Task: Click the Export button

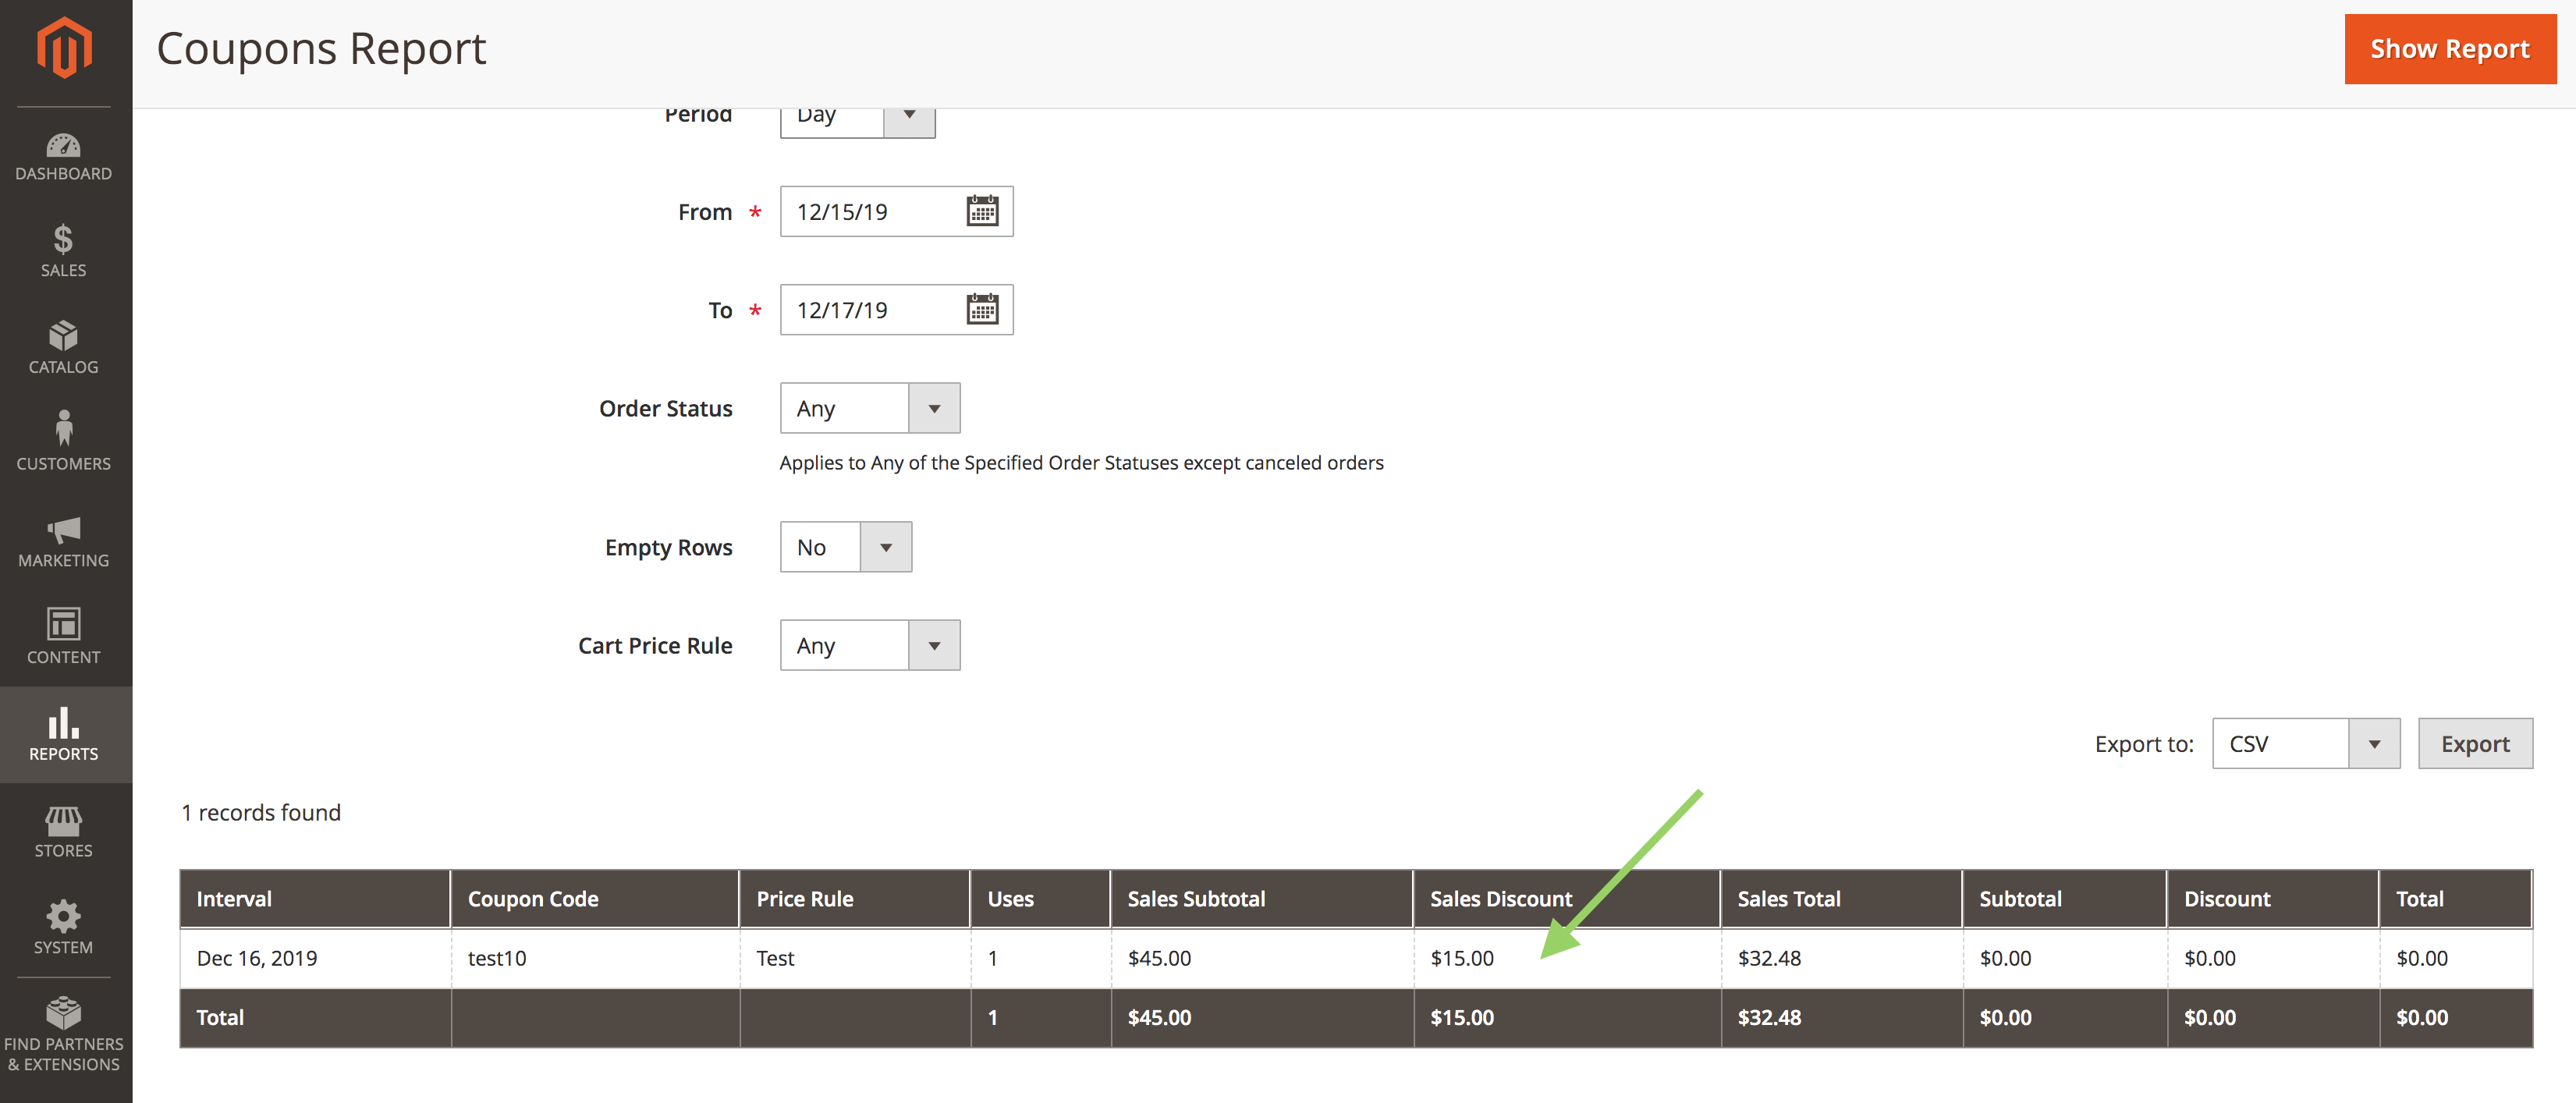Action: point(2474,743)
